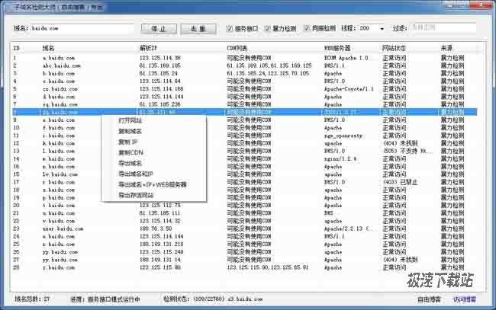Screen dimensions: 496x310
Task: Click 暴力检测 source cell in row 28
Action: (453, 267)
